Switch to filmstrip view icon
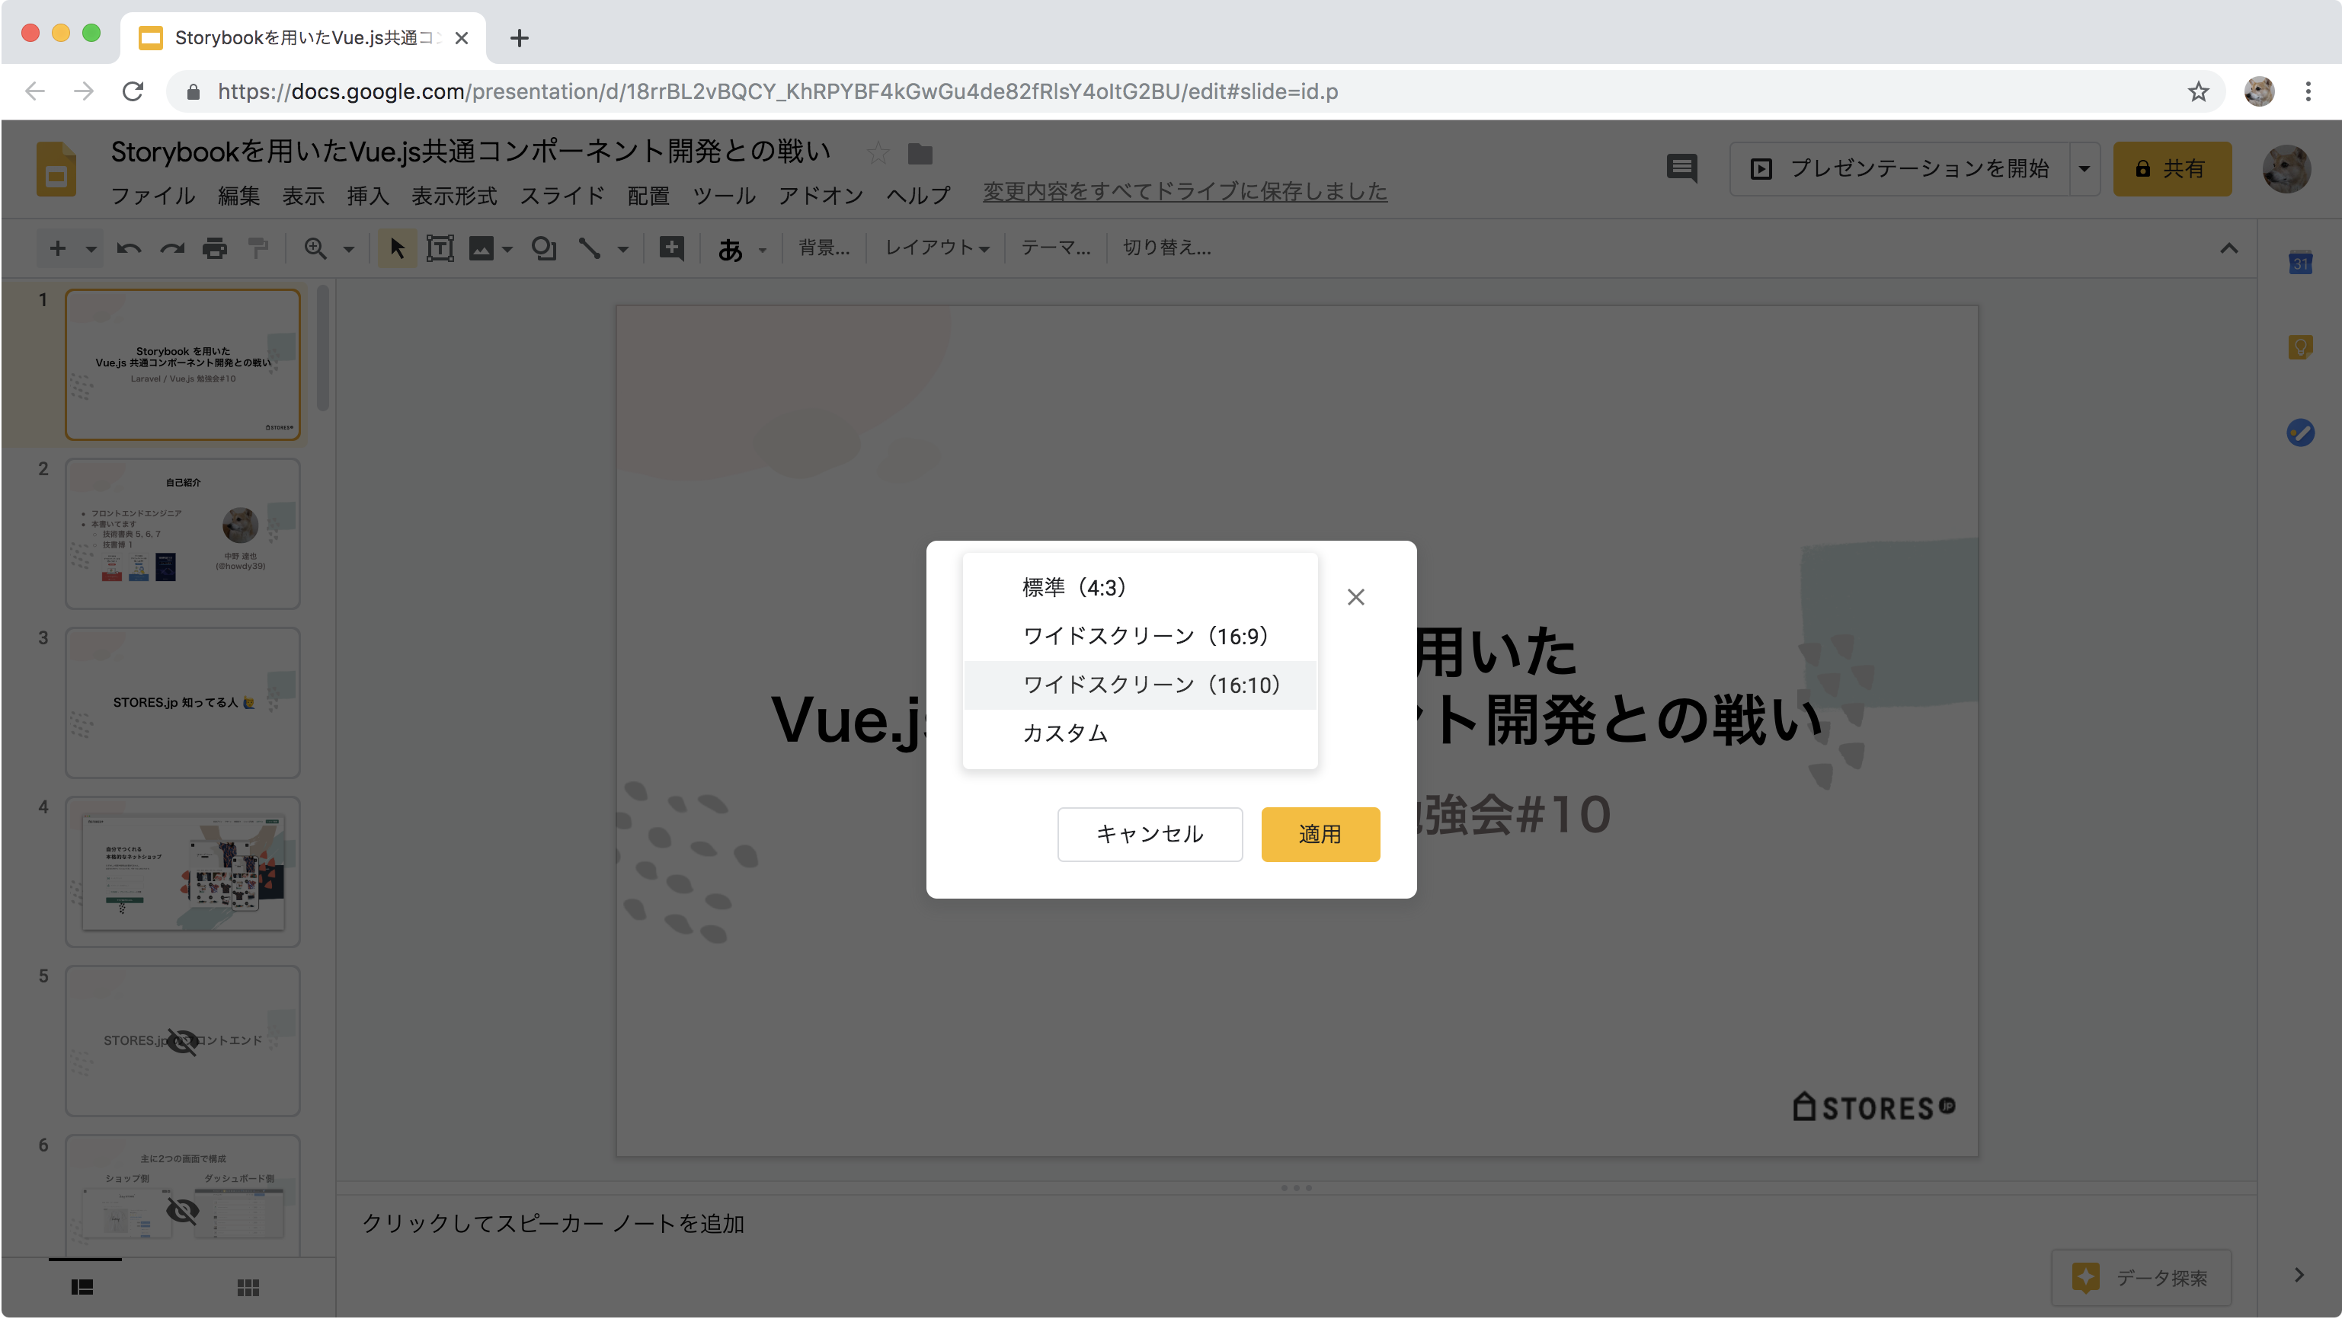 (x=82, y=1287)
